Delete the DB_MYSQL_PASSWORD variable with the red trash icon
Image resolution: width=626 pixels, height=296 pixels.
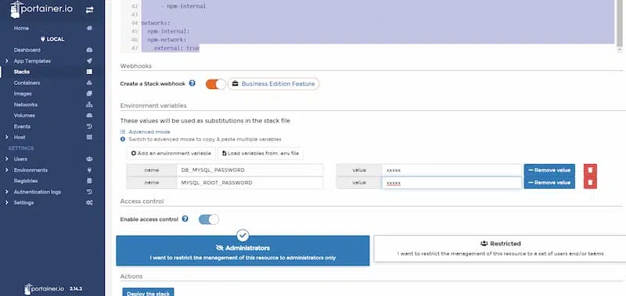point(590,170)
